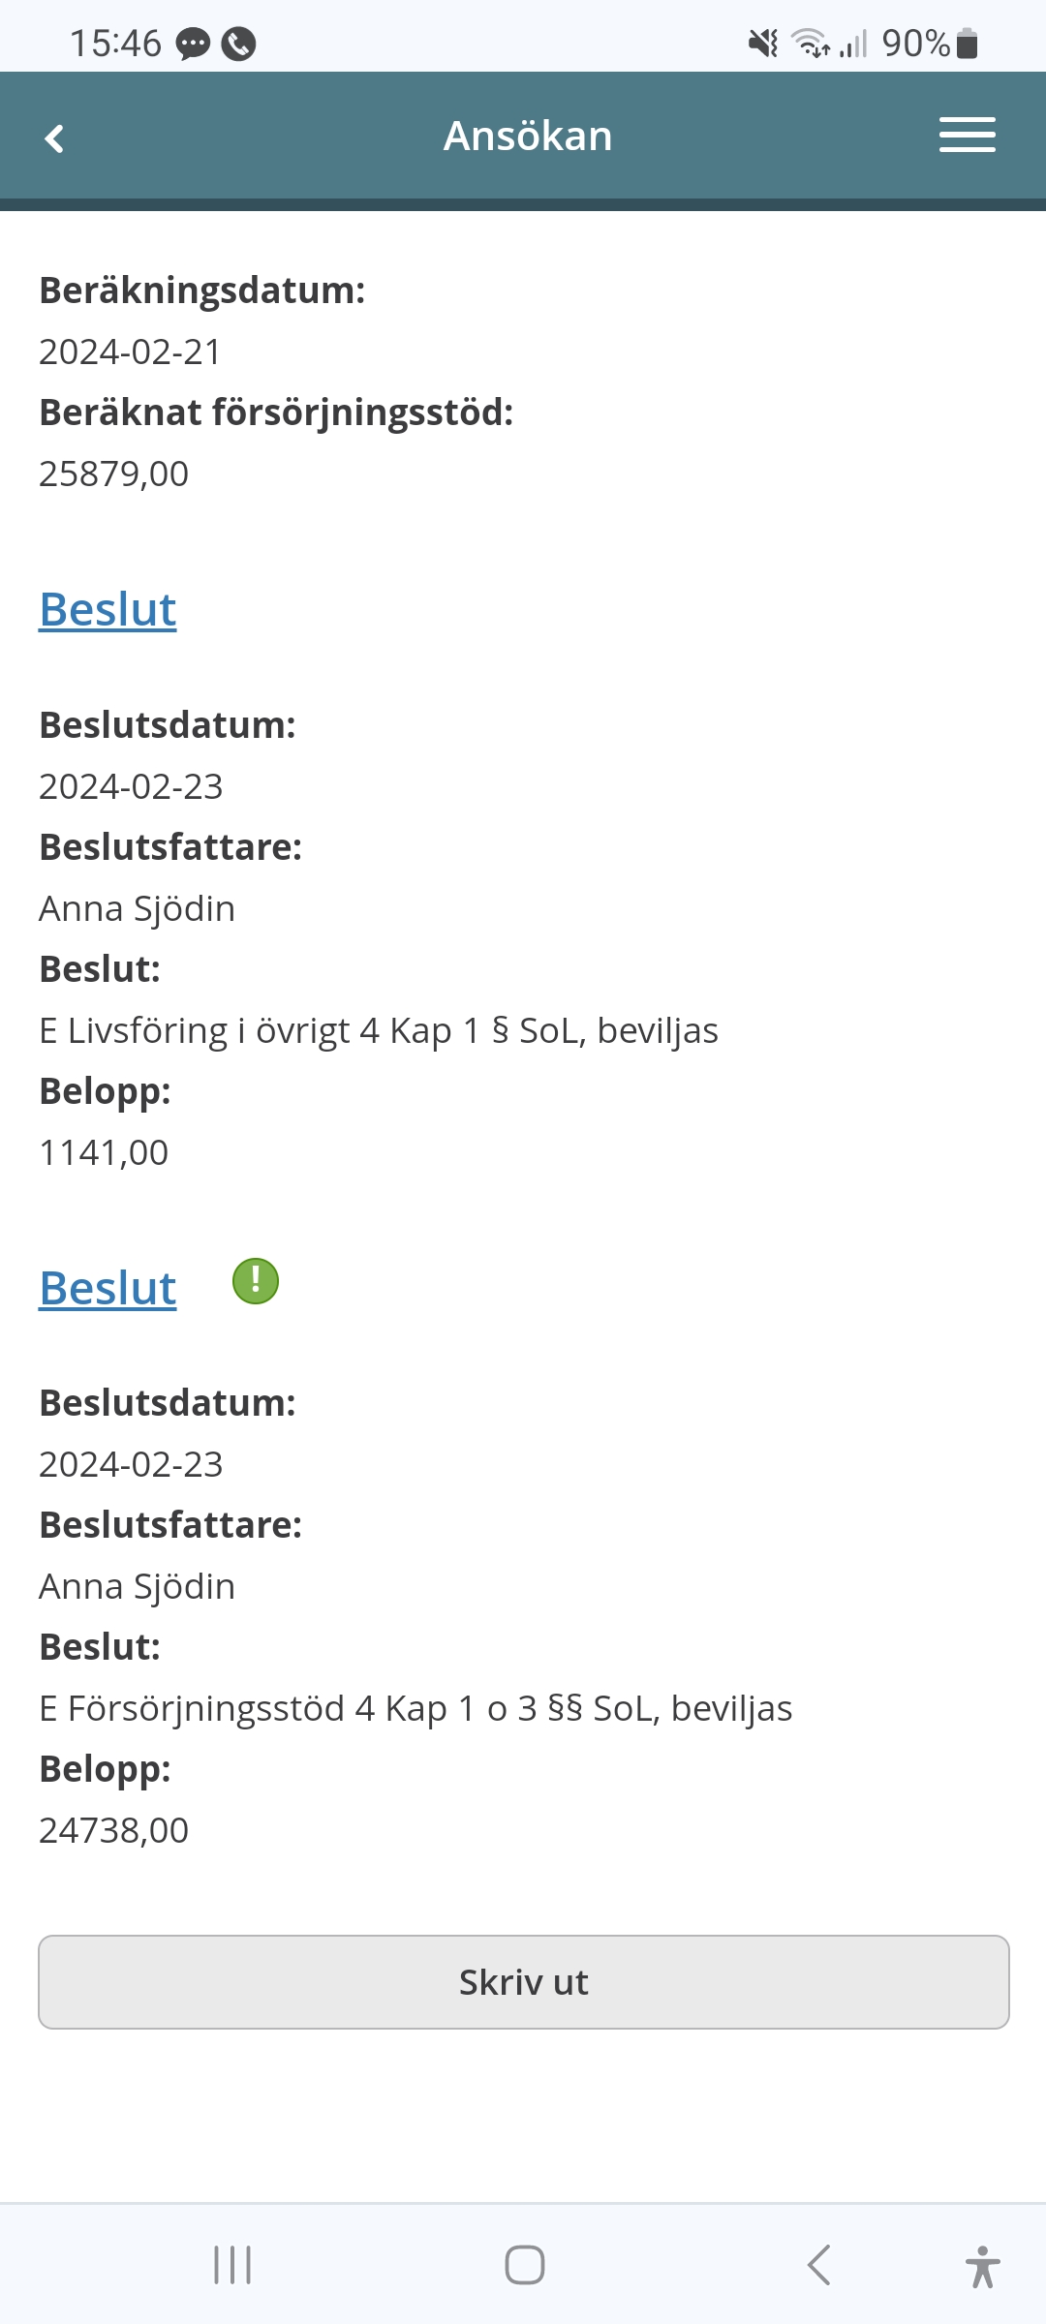This screenshot has height=2324, width=1046.
Task: Tap the battery indicator icon
Action: [967, 44]
